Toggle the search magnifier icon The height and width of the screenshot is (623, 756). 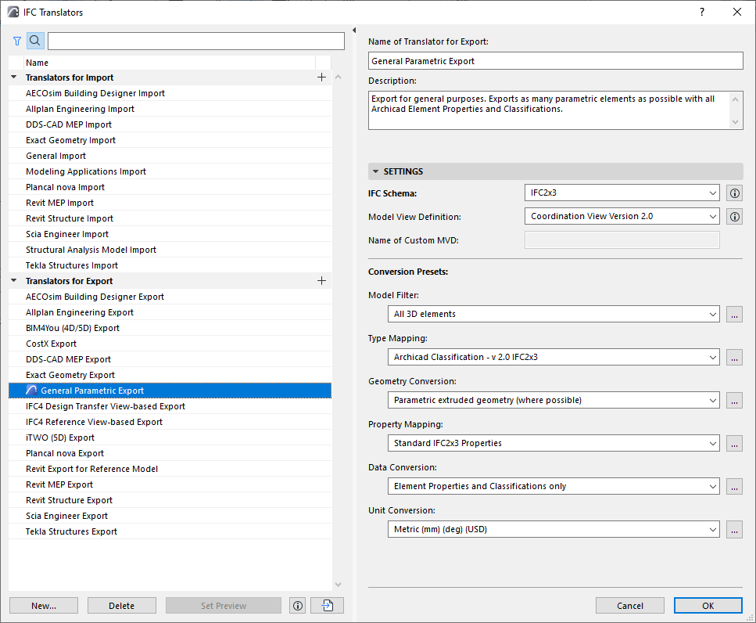coord(35,41)
